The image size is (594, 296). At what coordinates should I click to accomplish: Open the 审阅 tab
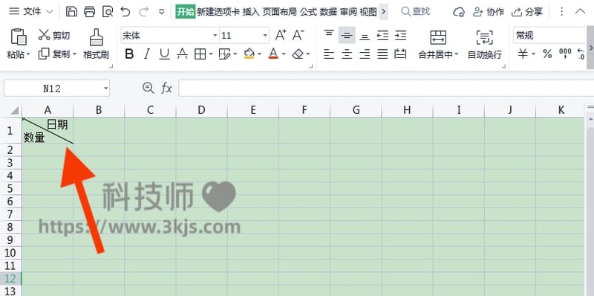coord(348,12)
